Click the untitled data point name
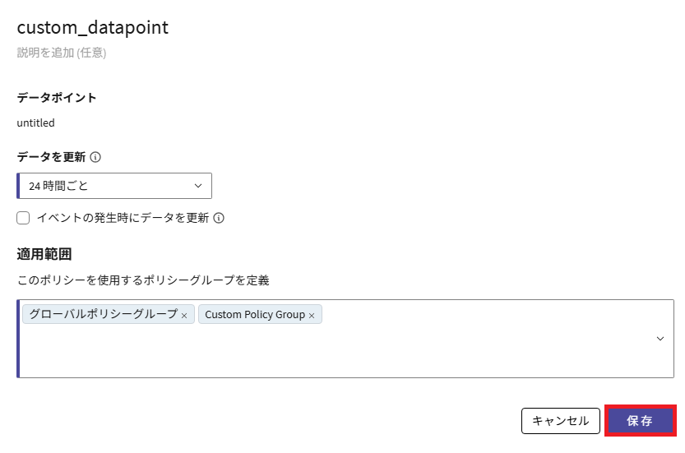This screenshot has width=685, height=453. (x=35, y=122)
